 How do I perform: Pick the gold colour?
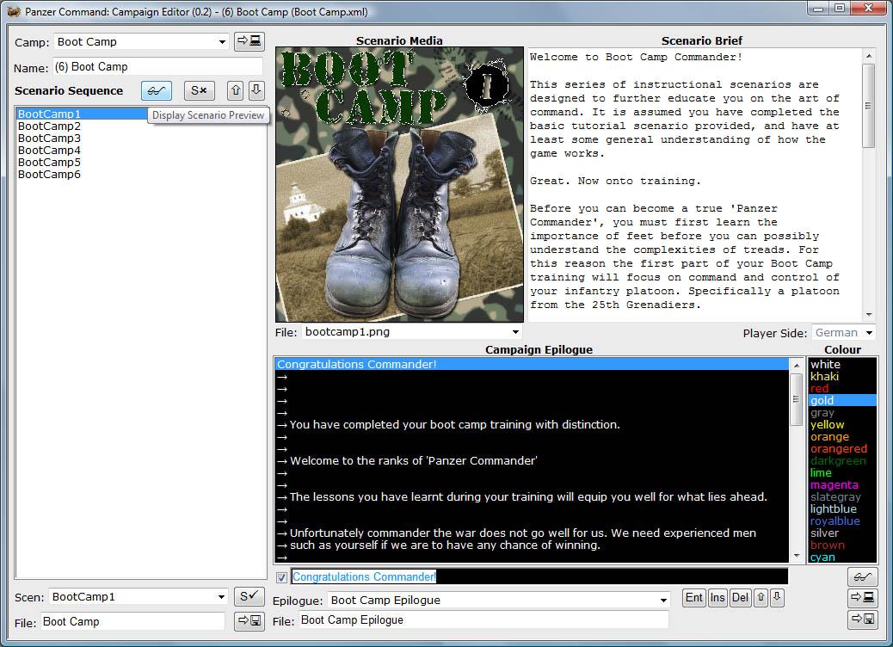[x=842, y=400]
